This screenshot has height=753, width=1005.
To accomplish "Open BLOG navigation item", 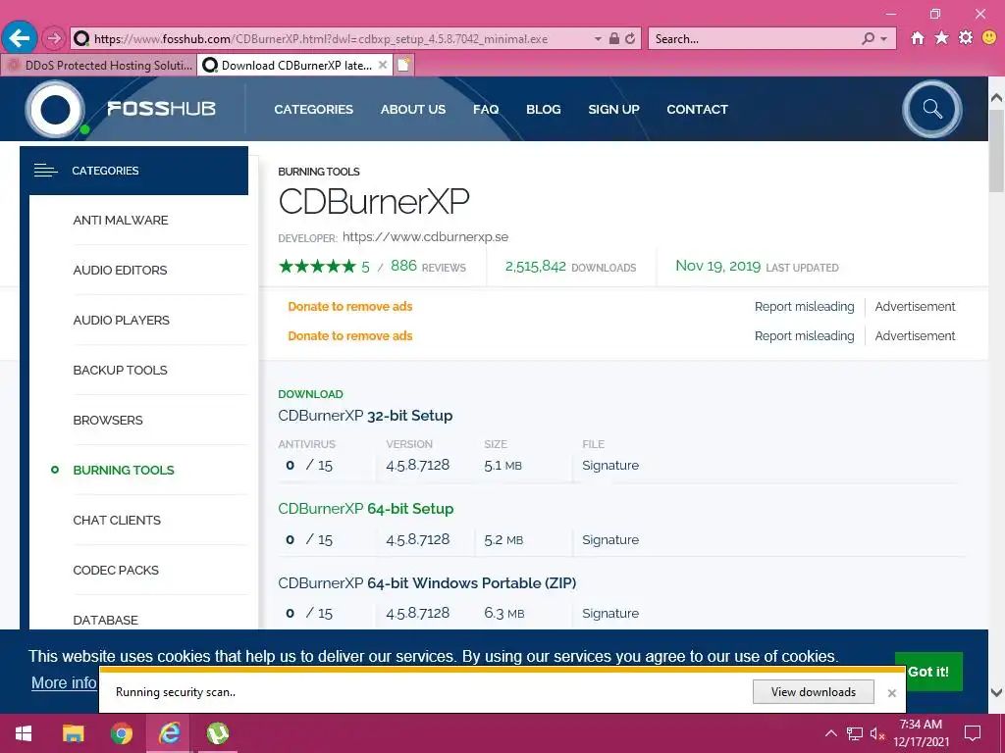I will (x=544, y=110).
